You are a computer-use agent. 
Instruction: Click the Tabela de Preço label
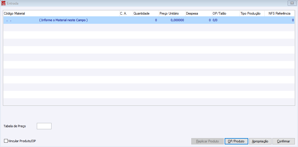pos(15,126)
